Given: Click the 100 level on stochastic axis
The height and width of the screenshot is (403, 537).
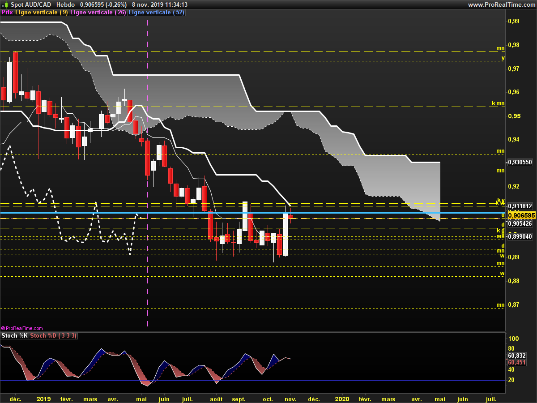Looking at the screenshot, I should click(x=513, y=339).
